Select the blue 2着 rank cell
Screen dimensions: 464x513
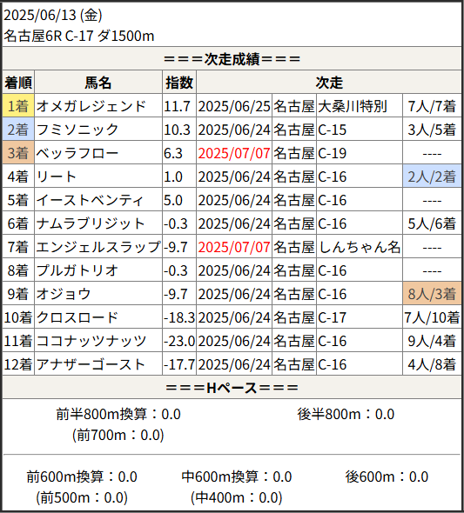click(x=18, y=130)
